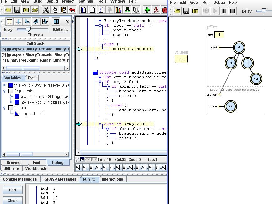Image resolution: width=272 pixels, height=204 pixels.
Task: Click the End button
Action: click(x=13, y=190)
